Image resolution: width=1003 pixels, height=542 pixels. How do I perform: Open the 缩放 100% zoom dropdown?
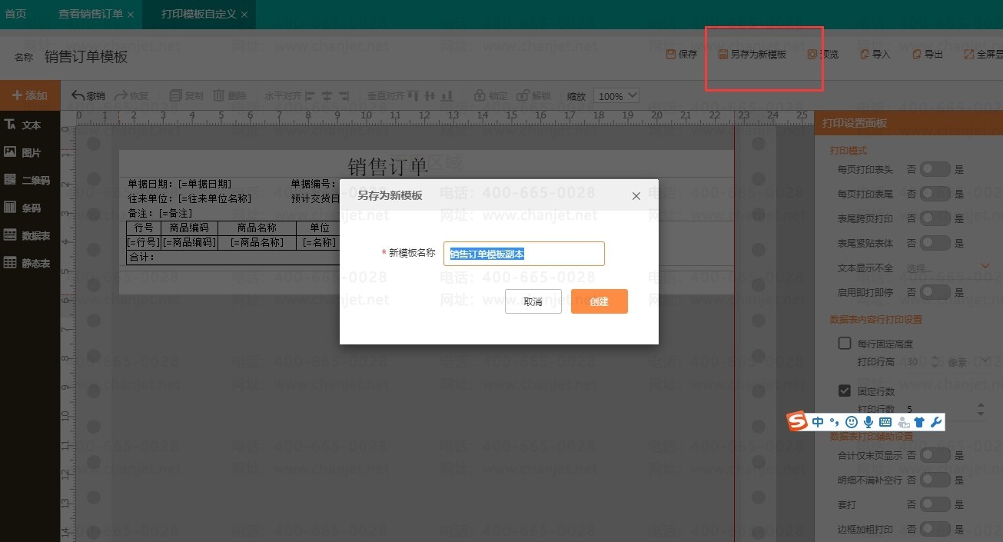616,96
